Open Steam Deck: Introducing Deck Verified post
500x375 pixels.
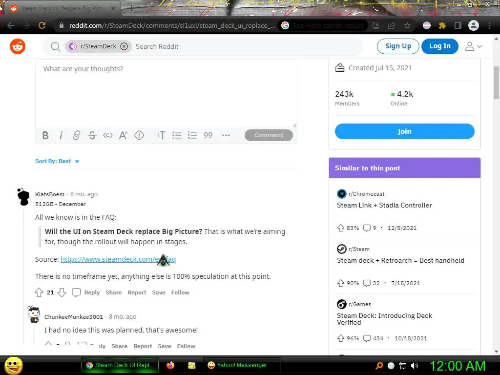point(384,319)
